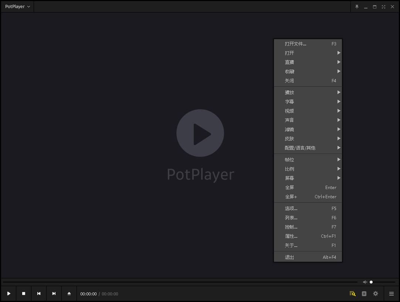This screenshot has width=400, height=302.
Task: Go to previous track button
Action: 39,294
